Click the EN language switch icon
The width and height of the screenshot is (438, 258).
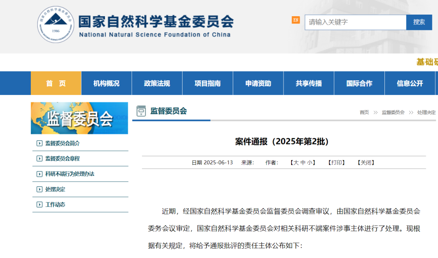(x=295, y=19)
